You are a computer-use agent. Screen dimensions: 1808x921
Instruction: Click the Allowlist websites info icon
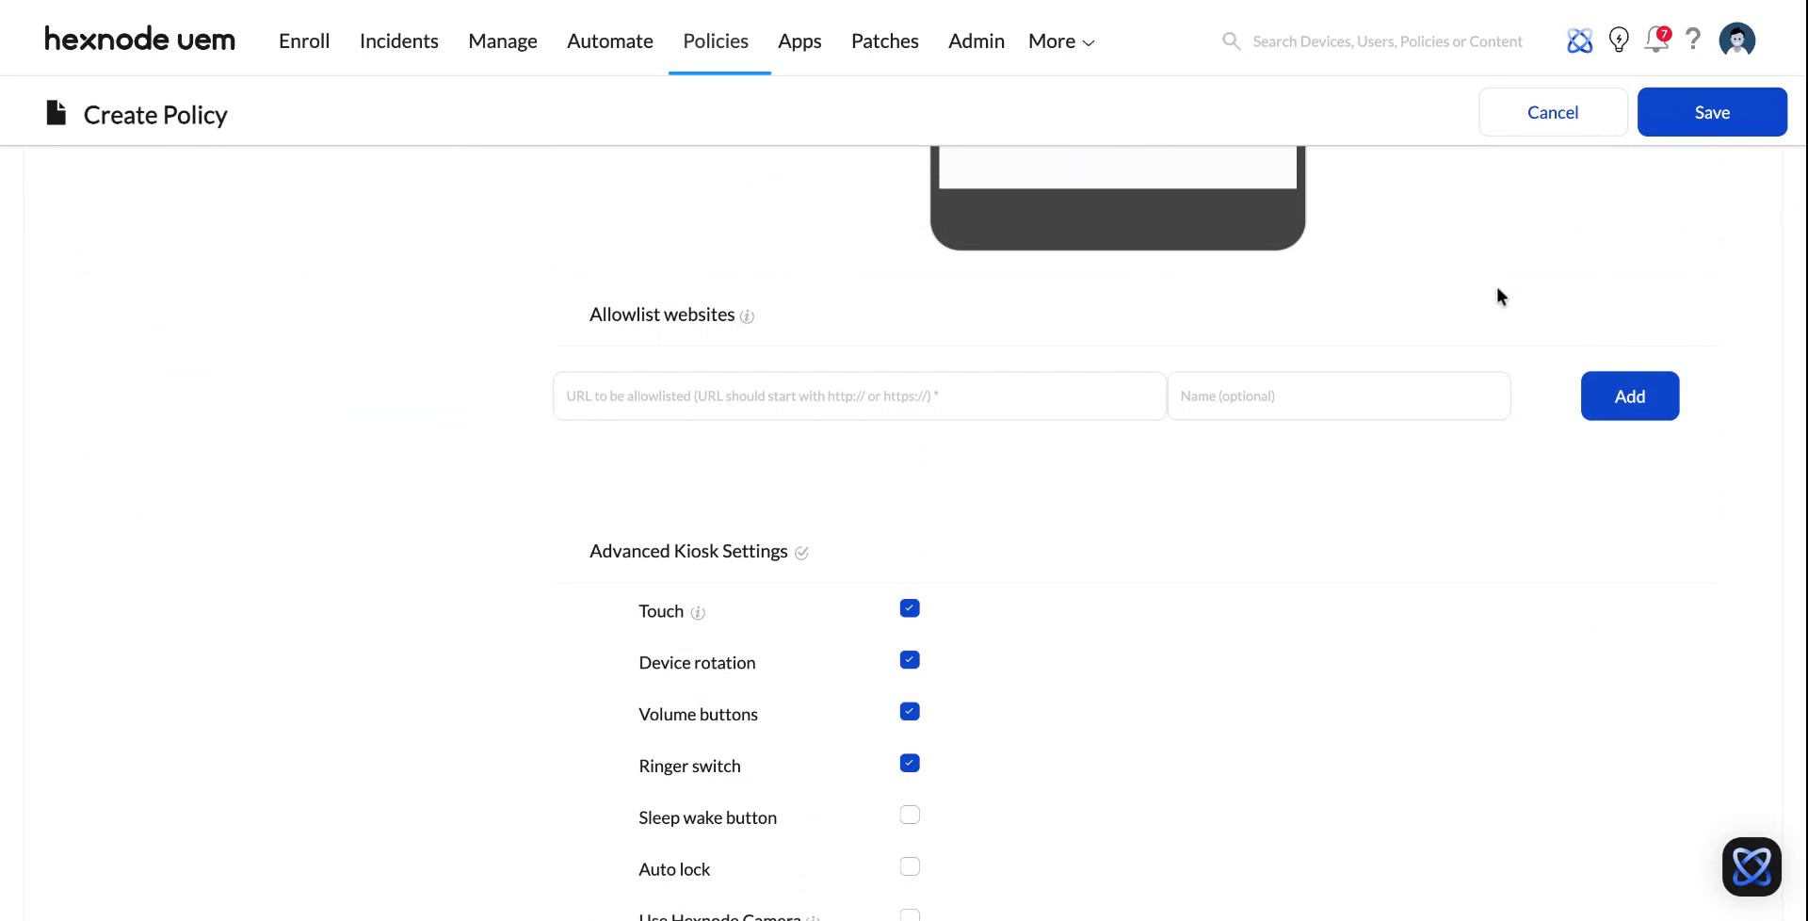click(748, 316)
